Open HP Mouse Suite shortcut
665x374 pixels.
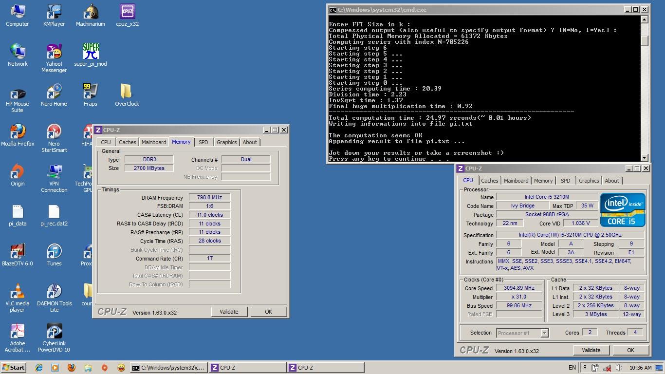pyautogui.click(x=18, y=98)
